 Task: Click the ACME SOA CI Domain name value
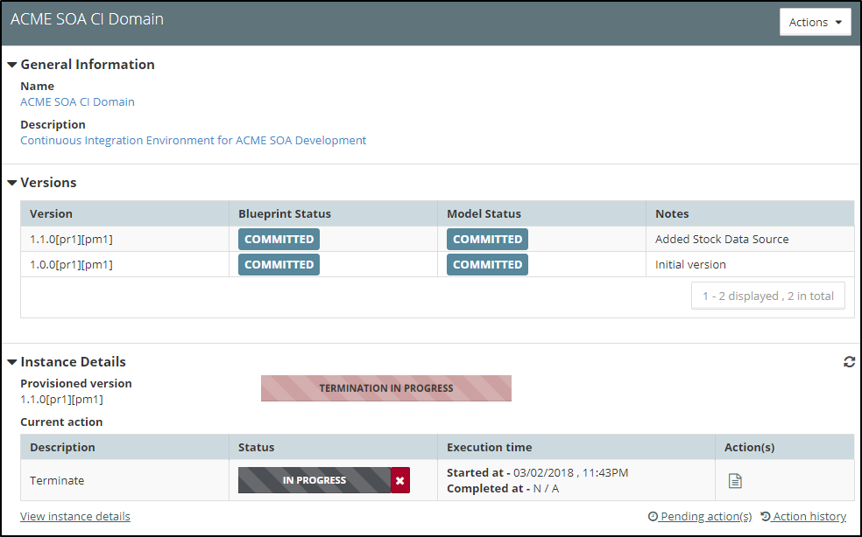77,101
